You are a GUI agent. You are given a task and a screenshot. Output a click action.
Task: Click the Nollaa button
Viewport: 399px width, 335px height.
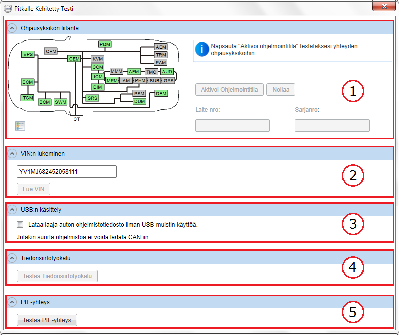click(x=281, y=90)
